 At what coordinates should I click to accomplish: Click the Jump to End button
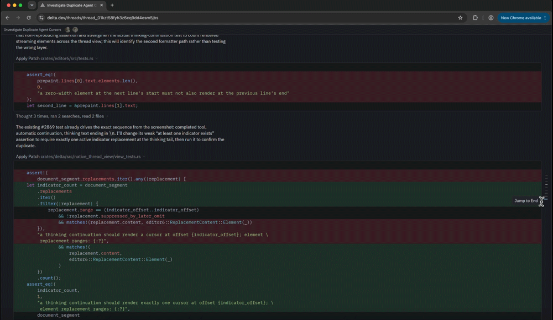point(526,201)
